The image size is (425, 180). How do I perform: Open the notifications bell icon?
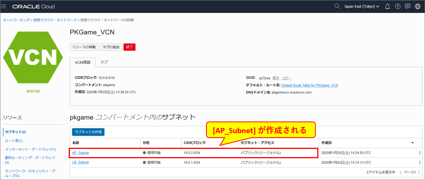387,6
